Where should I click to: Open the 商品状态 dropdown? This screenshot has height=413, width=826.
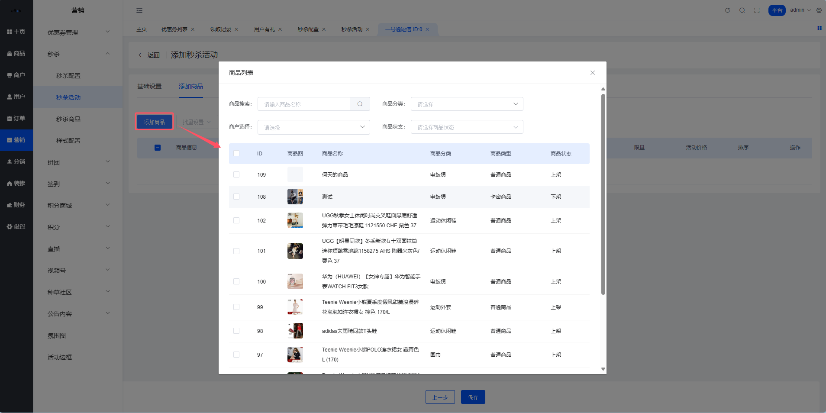466,127
